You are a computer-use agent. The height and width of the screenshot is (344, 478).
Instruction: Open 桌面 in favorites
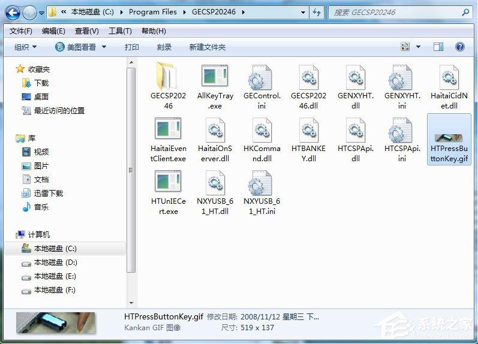[41, 96]
